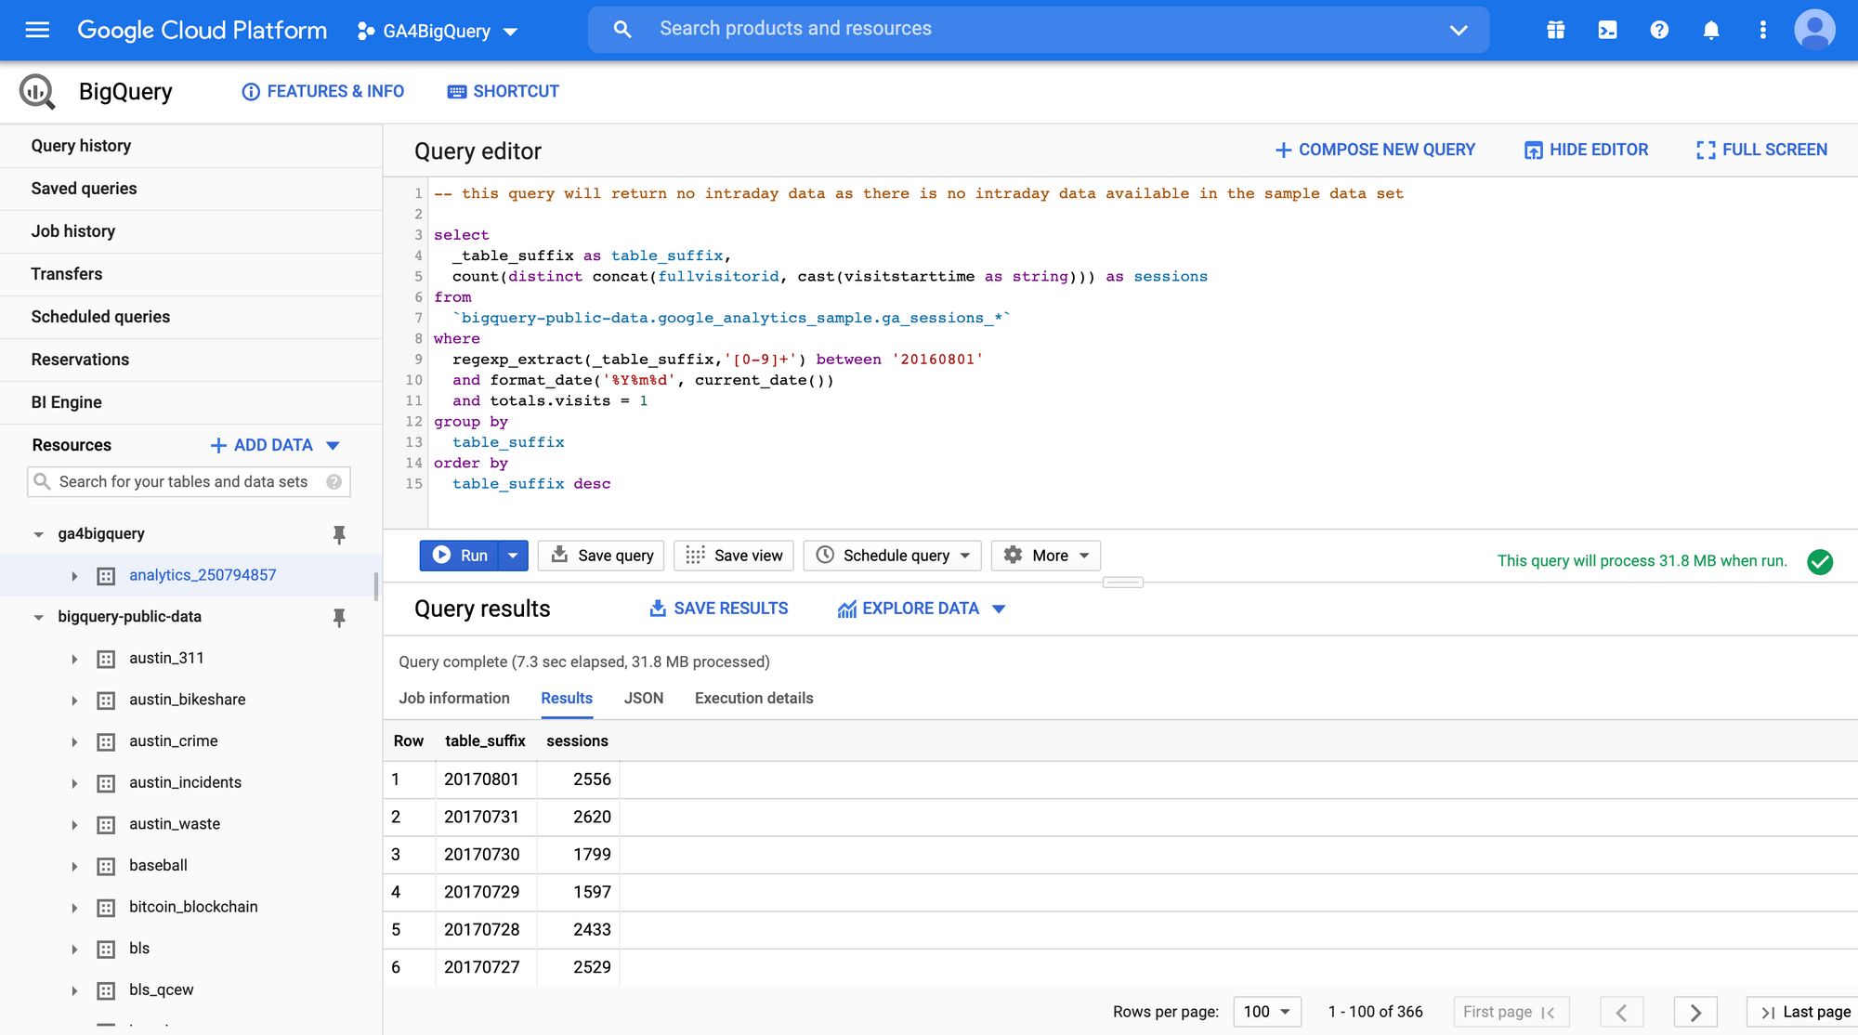Viewport: 1858px width, 1035px height.
Task: Click Save query button
Action: coord(602,556)
